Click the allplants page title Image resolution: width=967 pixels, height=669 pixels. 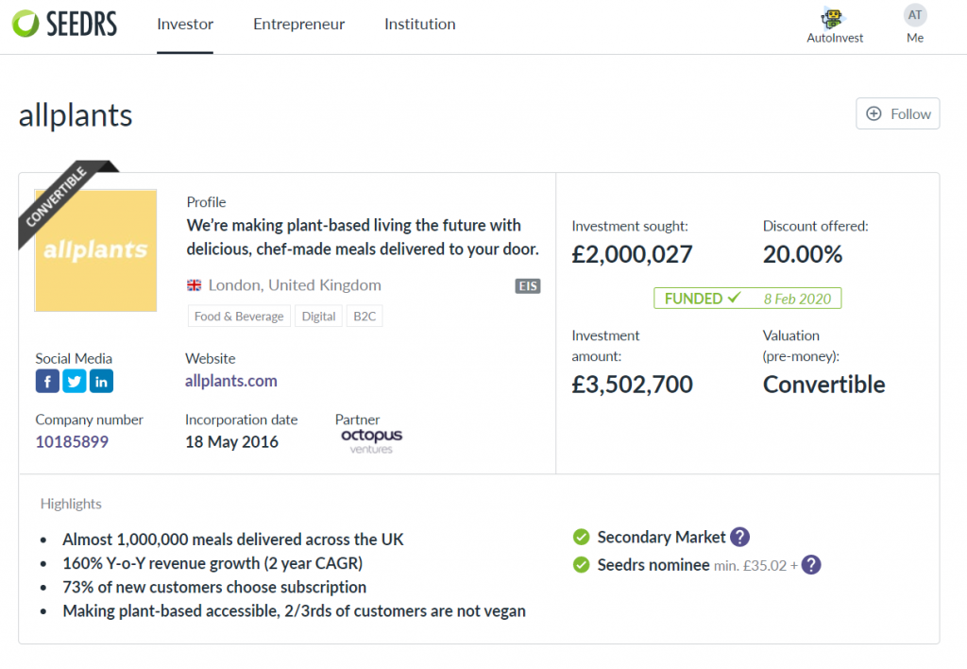coord(76,115)
